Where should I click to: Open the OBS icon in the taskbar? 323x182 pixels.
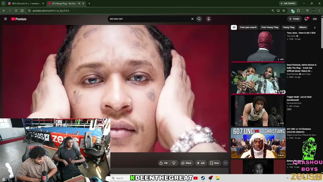[x=210, y=178]
